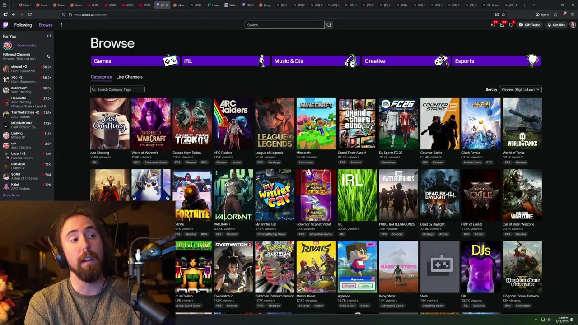
Task: Open the Esports banner
Action: pos(496,61)
